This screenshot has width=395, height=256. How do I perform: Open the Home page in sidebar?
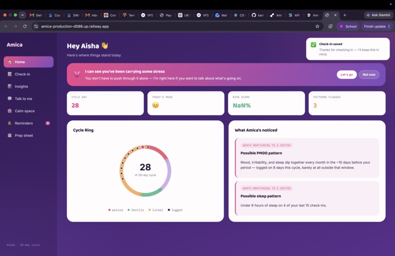(28, 62)
